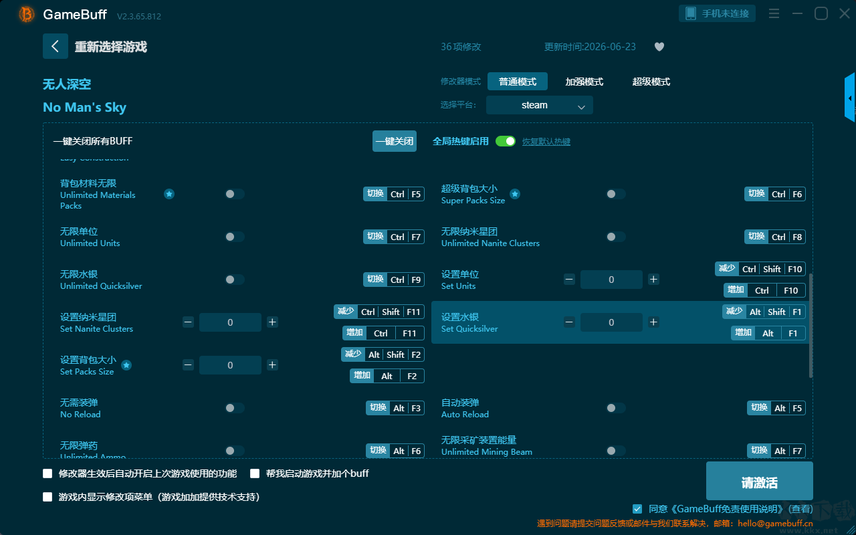Screen dimensions: 856x535
Task: Enable Unlimited Mining Beam toggle
Action: 616,451
